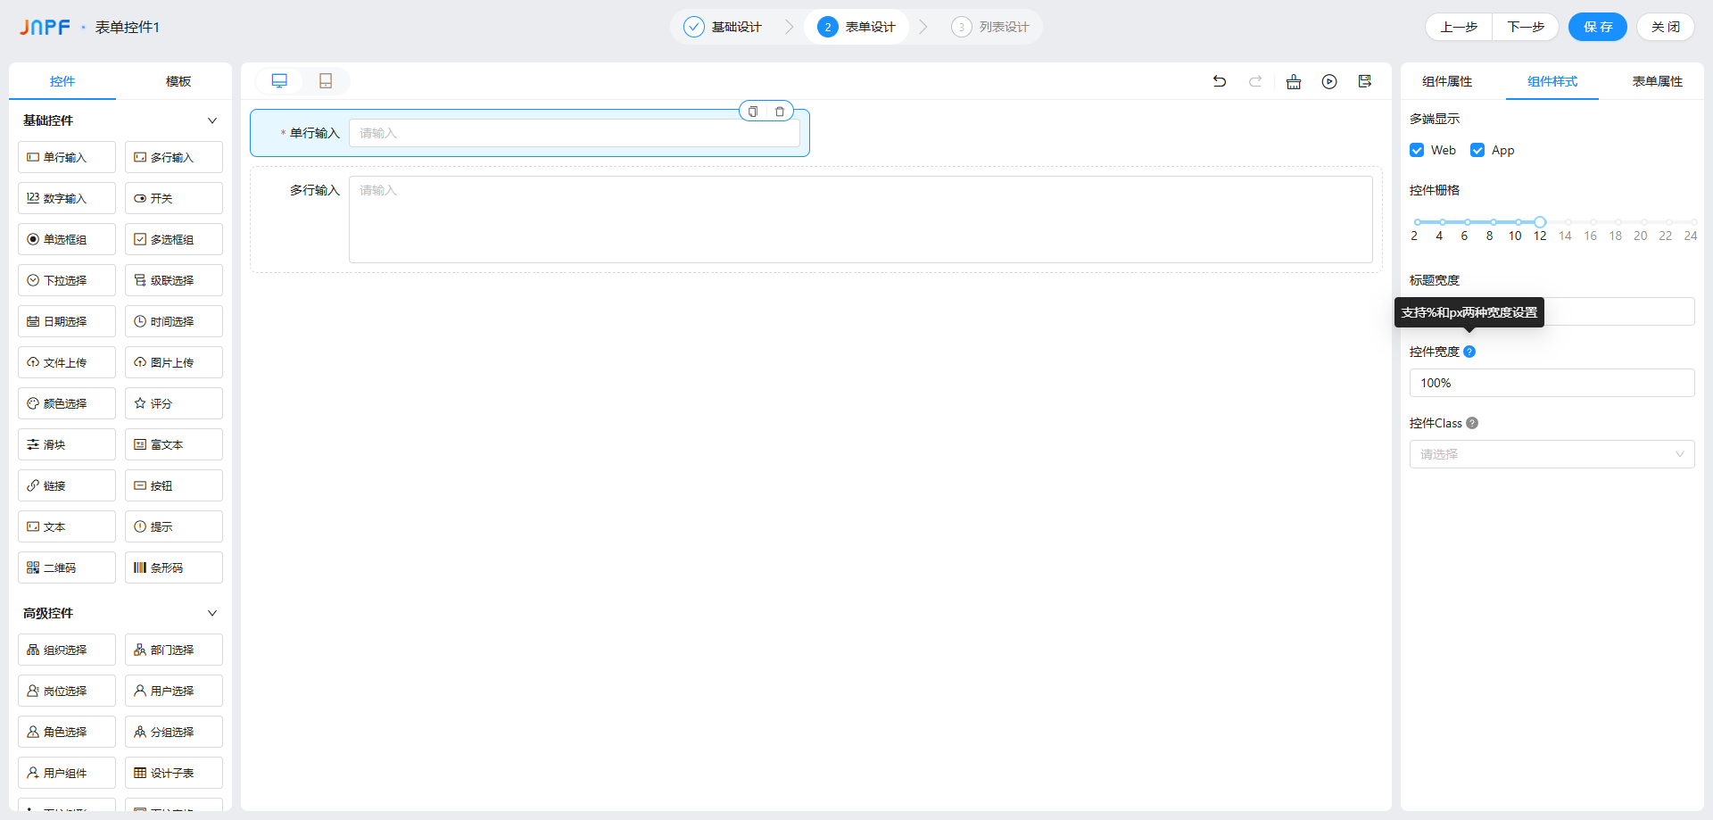This screenshot has width=1713, height=820.
Task: Switch to the 模板 tab
Action: pyautogui.click(x=178, y=81)
